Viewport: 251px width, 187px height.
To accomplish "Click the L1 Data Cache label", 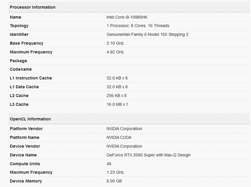I will point(24,87).
